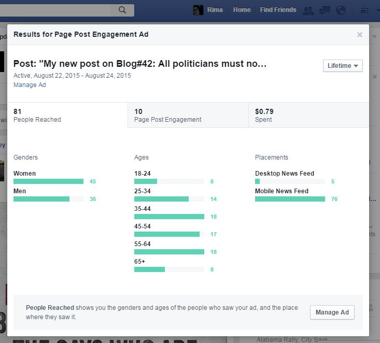Expand the Lifetime date range dropdown
Image resolution: width=380 pixels, height=343 pixels.
click(343, 66)
